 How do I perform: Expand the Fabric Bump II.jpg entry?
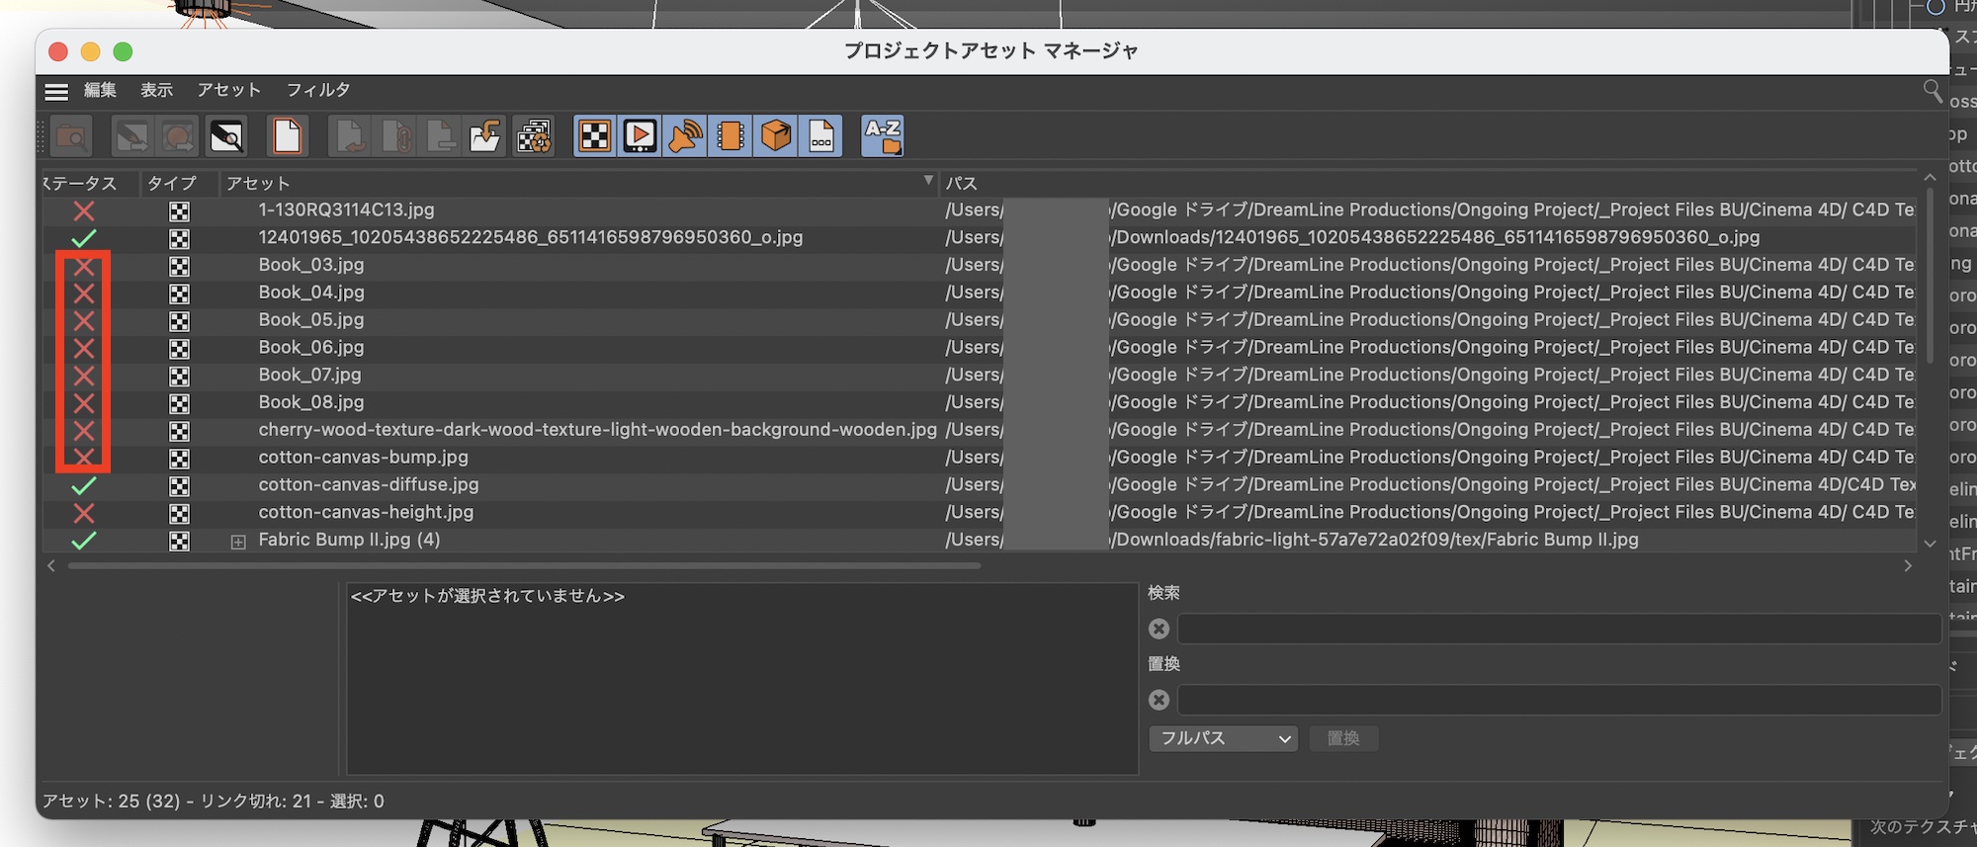[238, 542]
